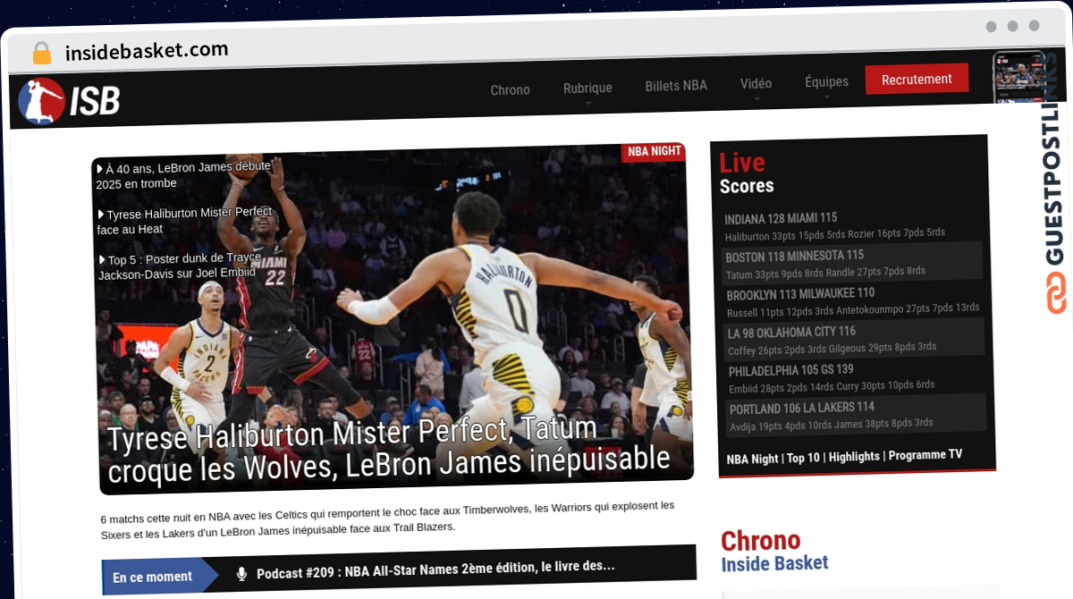
Task: Click the Tatum 33pts stats line
Action: pyautogui.click(x=825, y=273)
